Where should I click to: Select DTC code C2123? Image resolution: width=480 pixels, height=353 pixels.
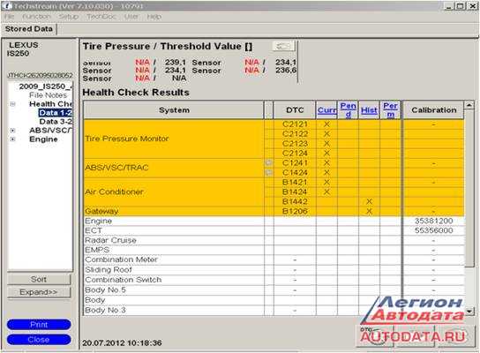(x=295, y=144)
